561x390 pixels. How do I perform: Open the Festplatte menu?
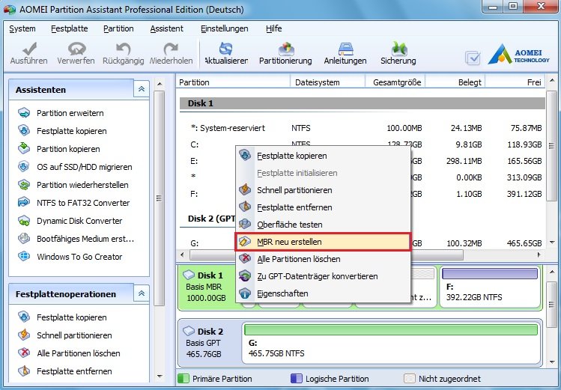point(70,28)
